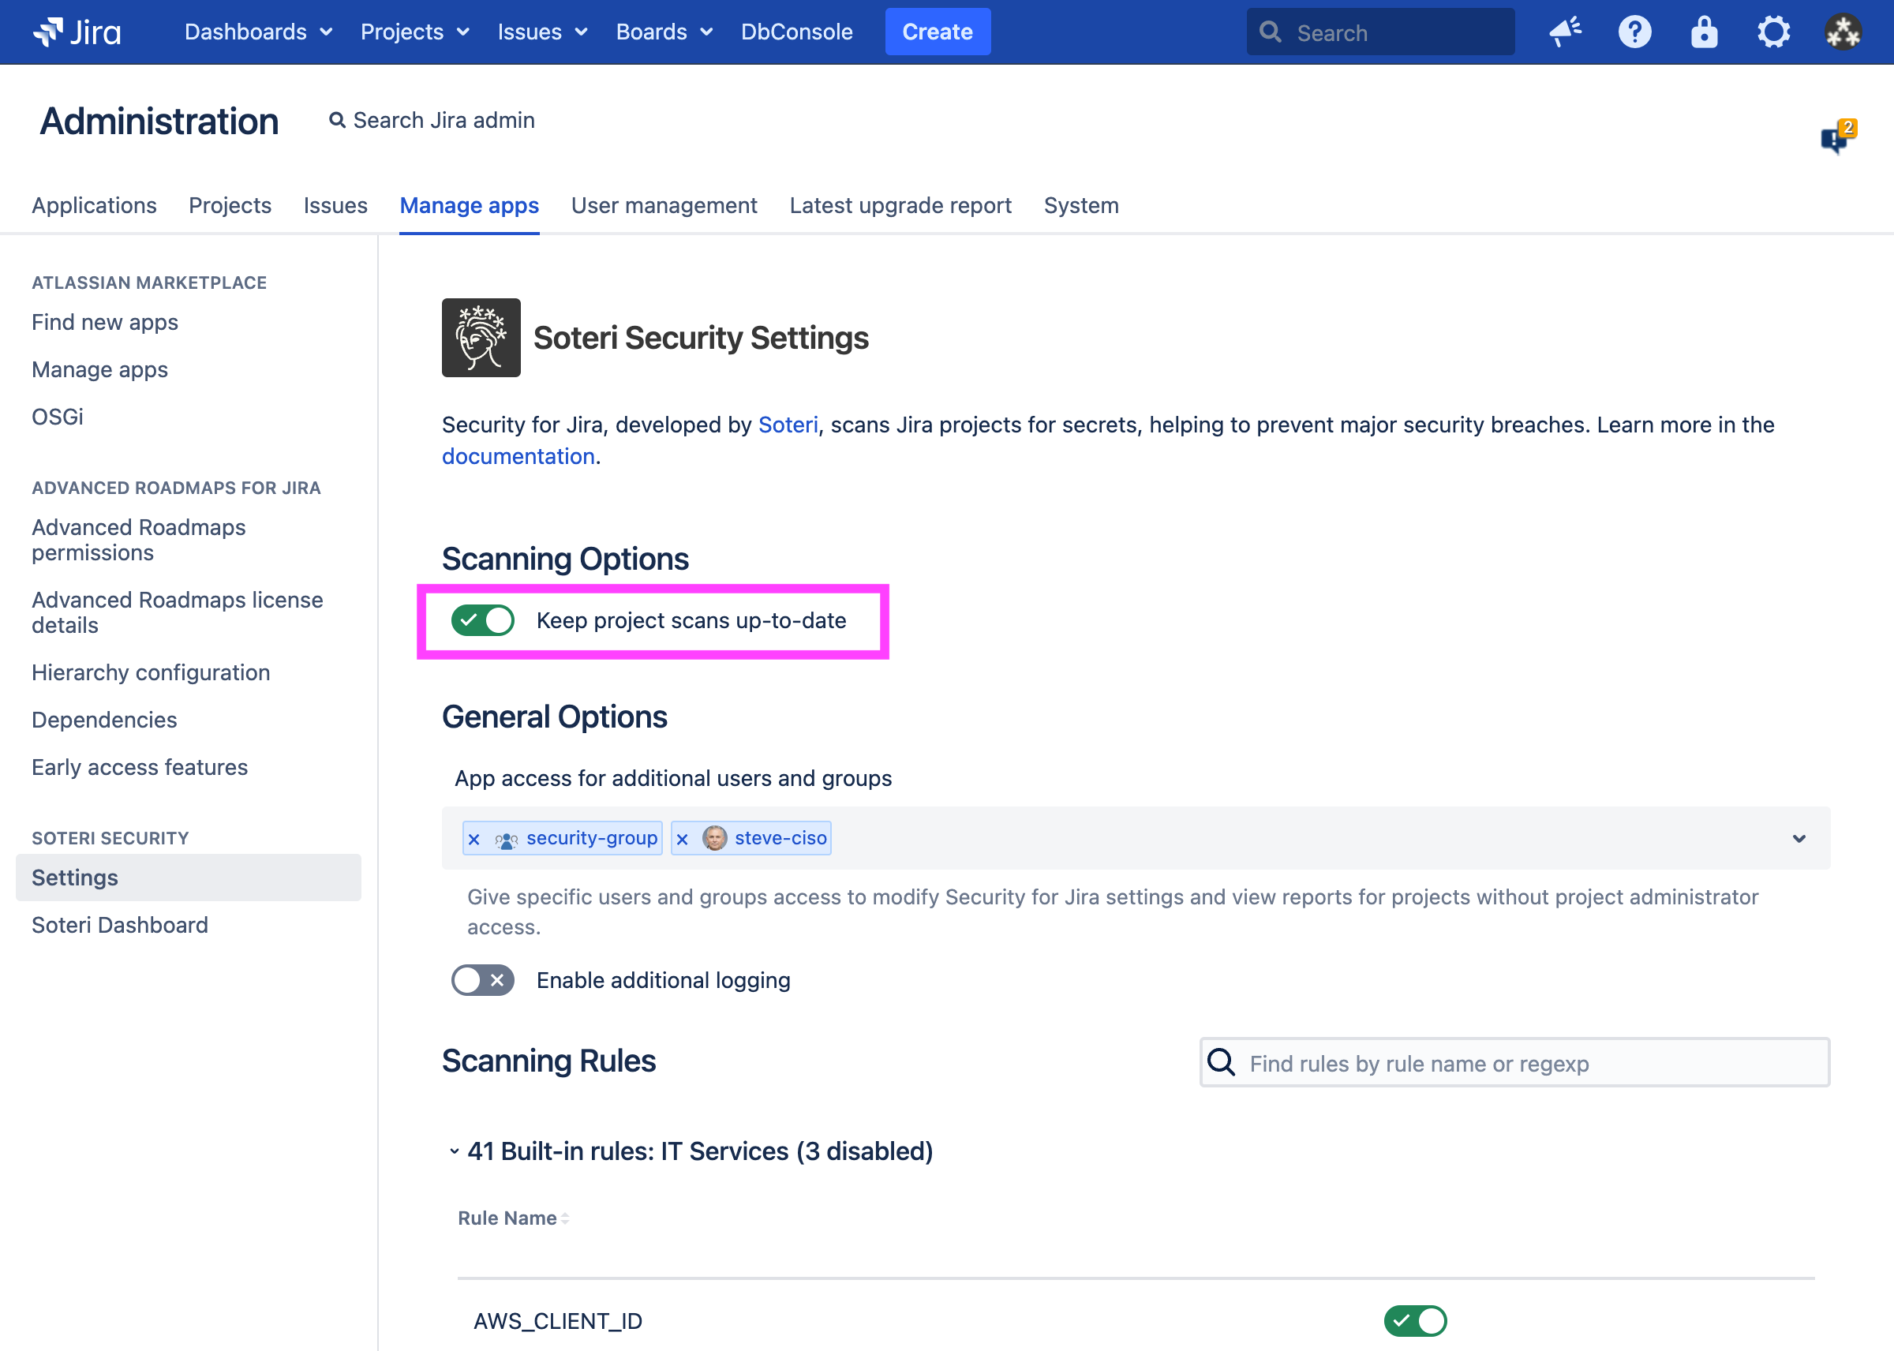Remove security-group using its X icon
Screen dimensions: 1894x1351
pyautogui.click(x=474, y=839)
